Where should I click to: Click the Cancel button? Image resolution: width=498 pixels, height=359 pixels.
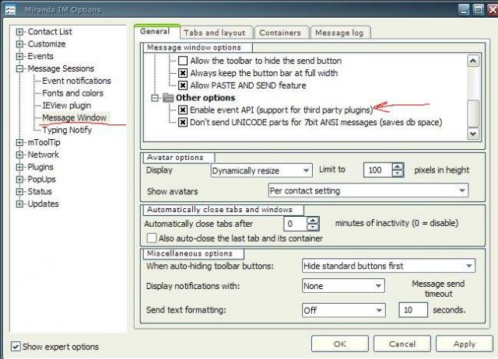[402, 343]
